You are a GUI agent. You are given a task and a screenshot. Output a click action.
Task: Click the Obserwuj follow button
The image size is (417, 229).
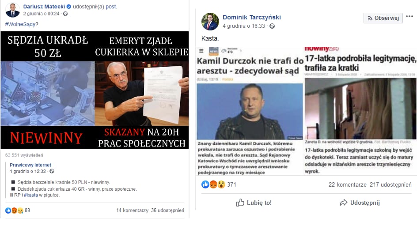tap(383, 18)
